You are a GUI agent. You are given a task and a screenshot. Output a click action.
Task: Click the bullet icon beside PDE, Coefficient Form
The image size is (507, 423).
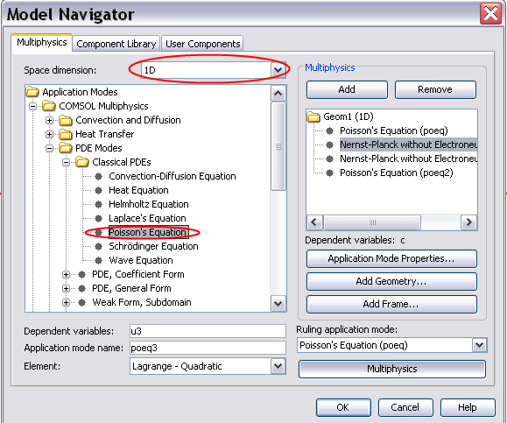coord(82,275)
